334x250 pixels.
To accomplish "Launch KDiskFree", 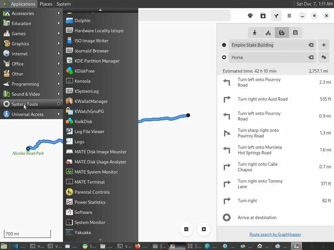I will [101, 71].
